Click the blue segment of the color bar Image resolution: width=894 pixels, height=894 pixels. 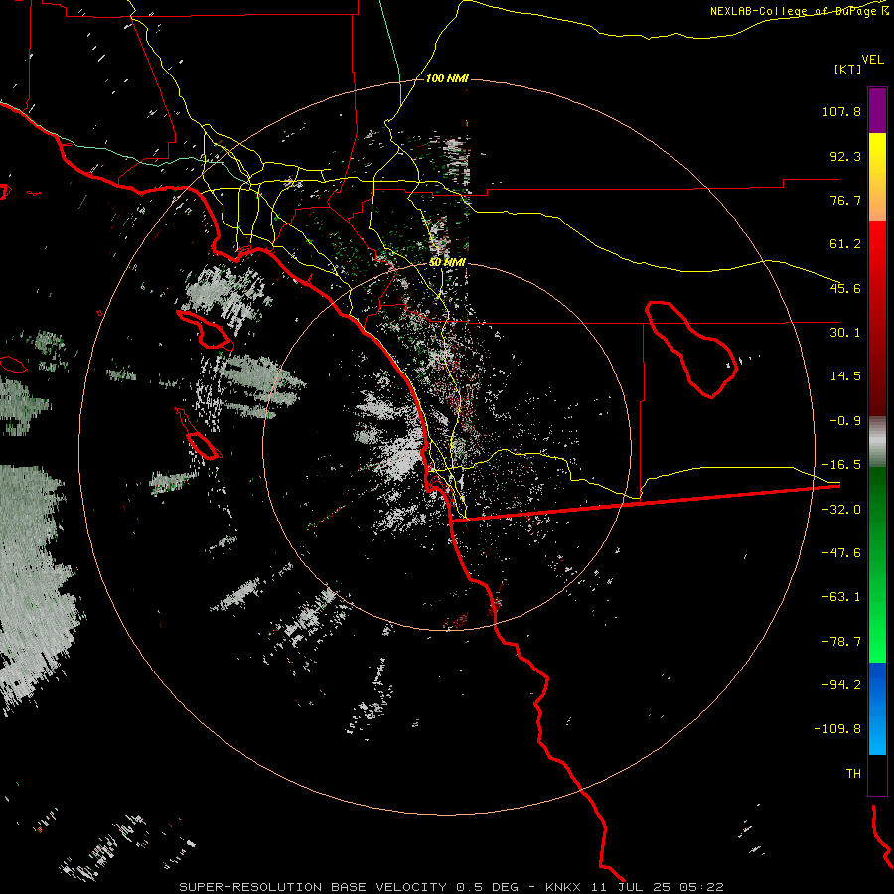(877, 708)
